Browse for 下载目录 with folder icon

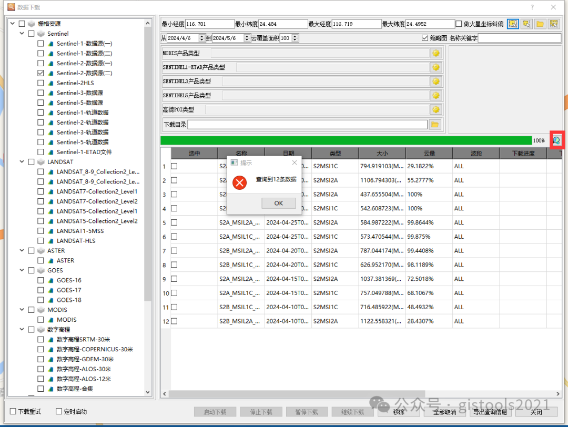435,125
